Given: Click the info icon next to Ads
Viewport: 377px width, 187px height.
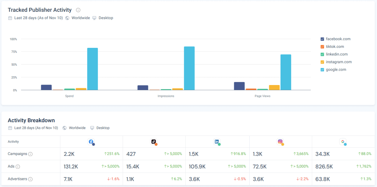Looking at the screenshot, I should tap(18, 167).
